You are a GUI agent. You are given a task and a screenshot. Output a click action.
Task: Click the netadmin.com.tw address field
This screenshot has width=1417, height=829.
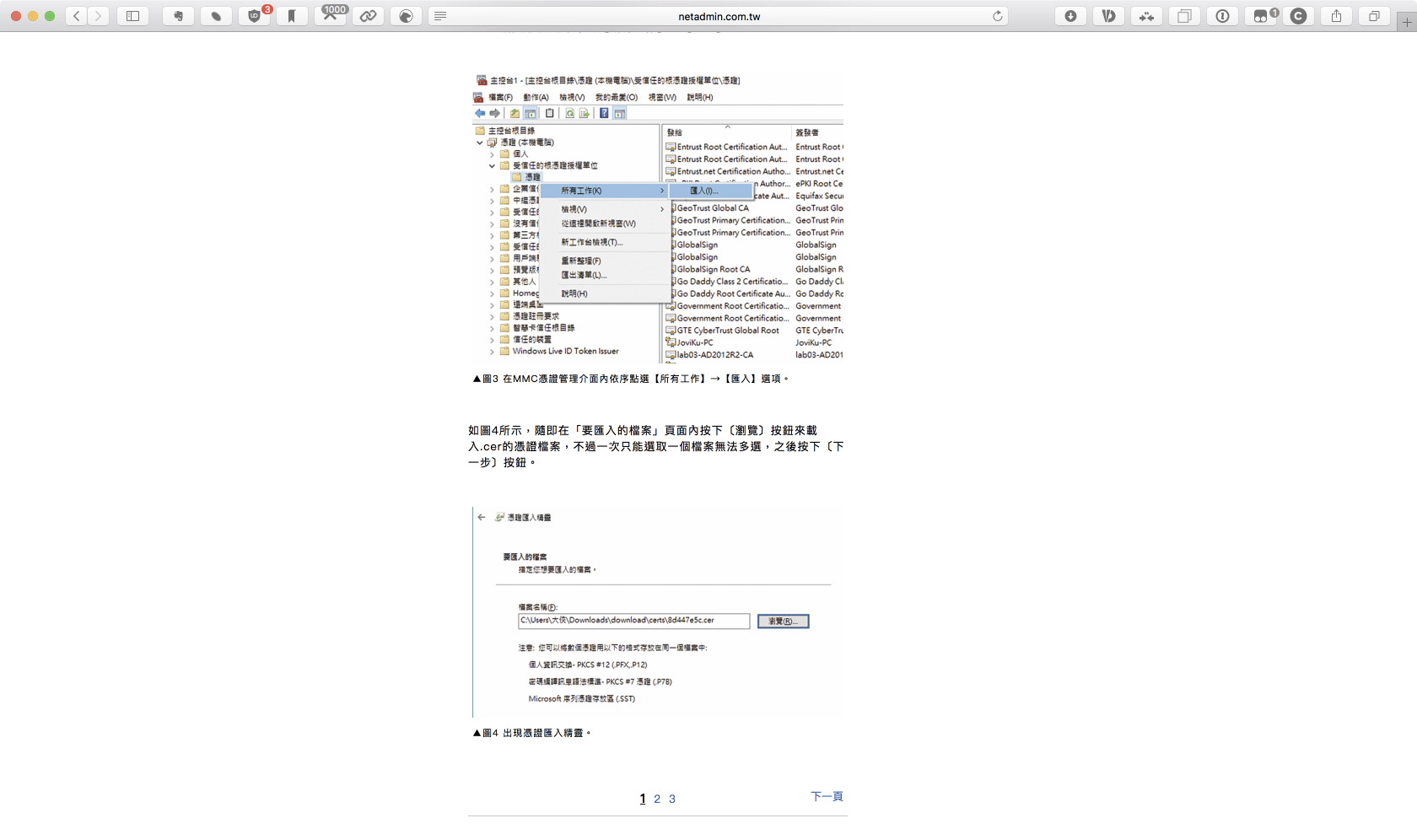click(719, 16)
